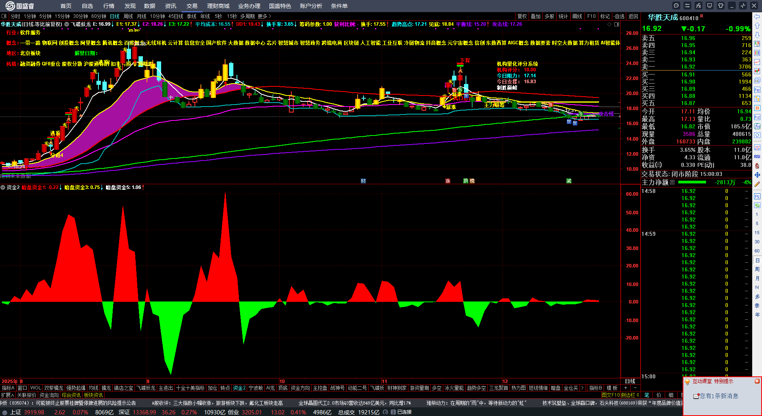Viewport: 762px width, 416px height.
Task: Select the pencil drawing tool icon
Action: click(x=757, y=184)
